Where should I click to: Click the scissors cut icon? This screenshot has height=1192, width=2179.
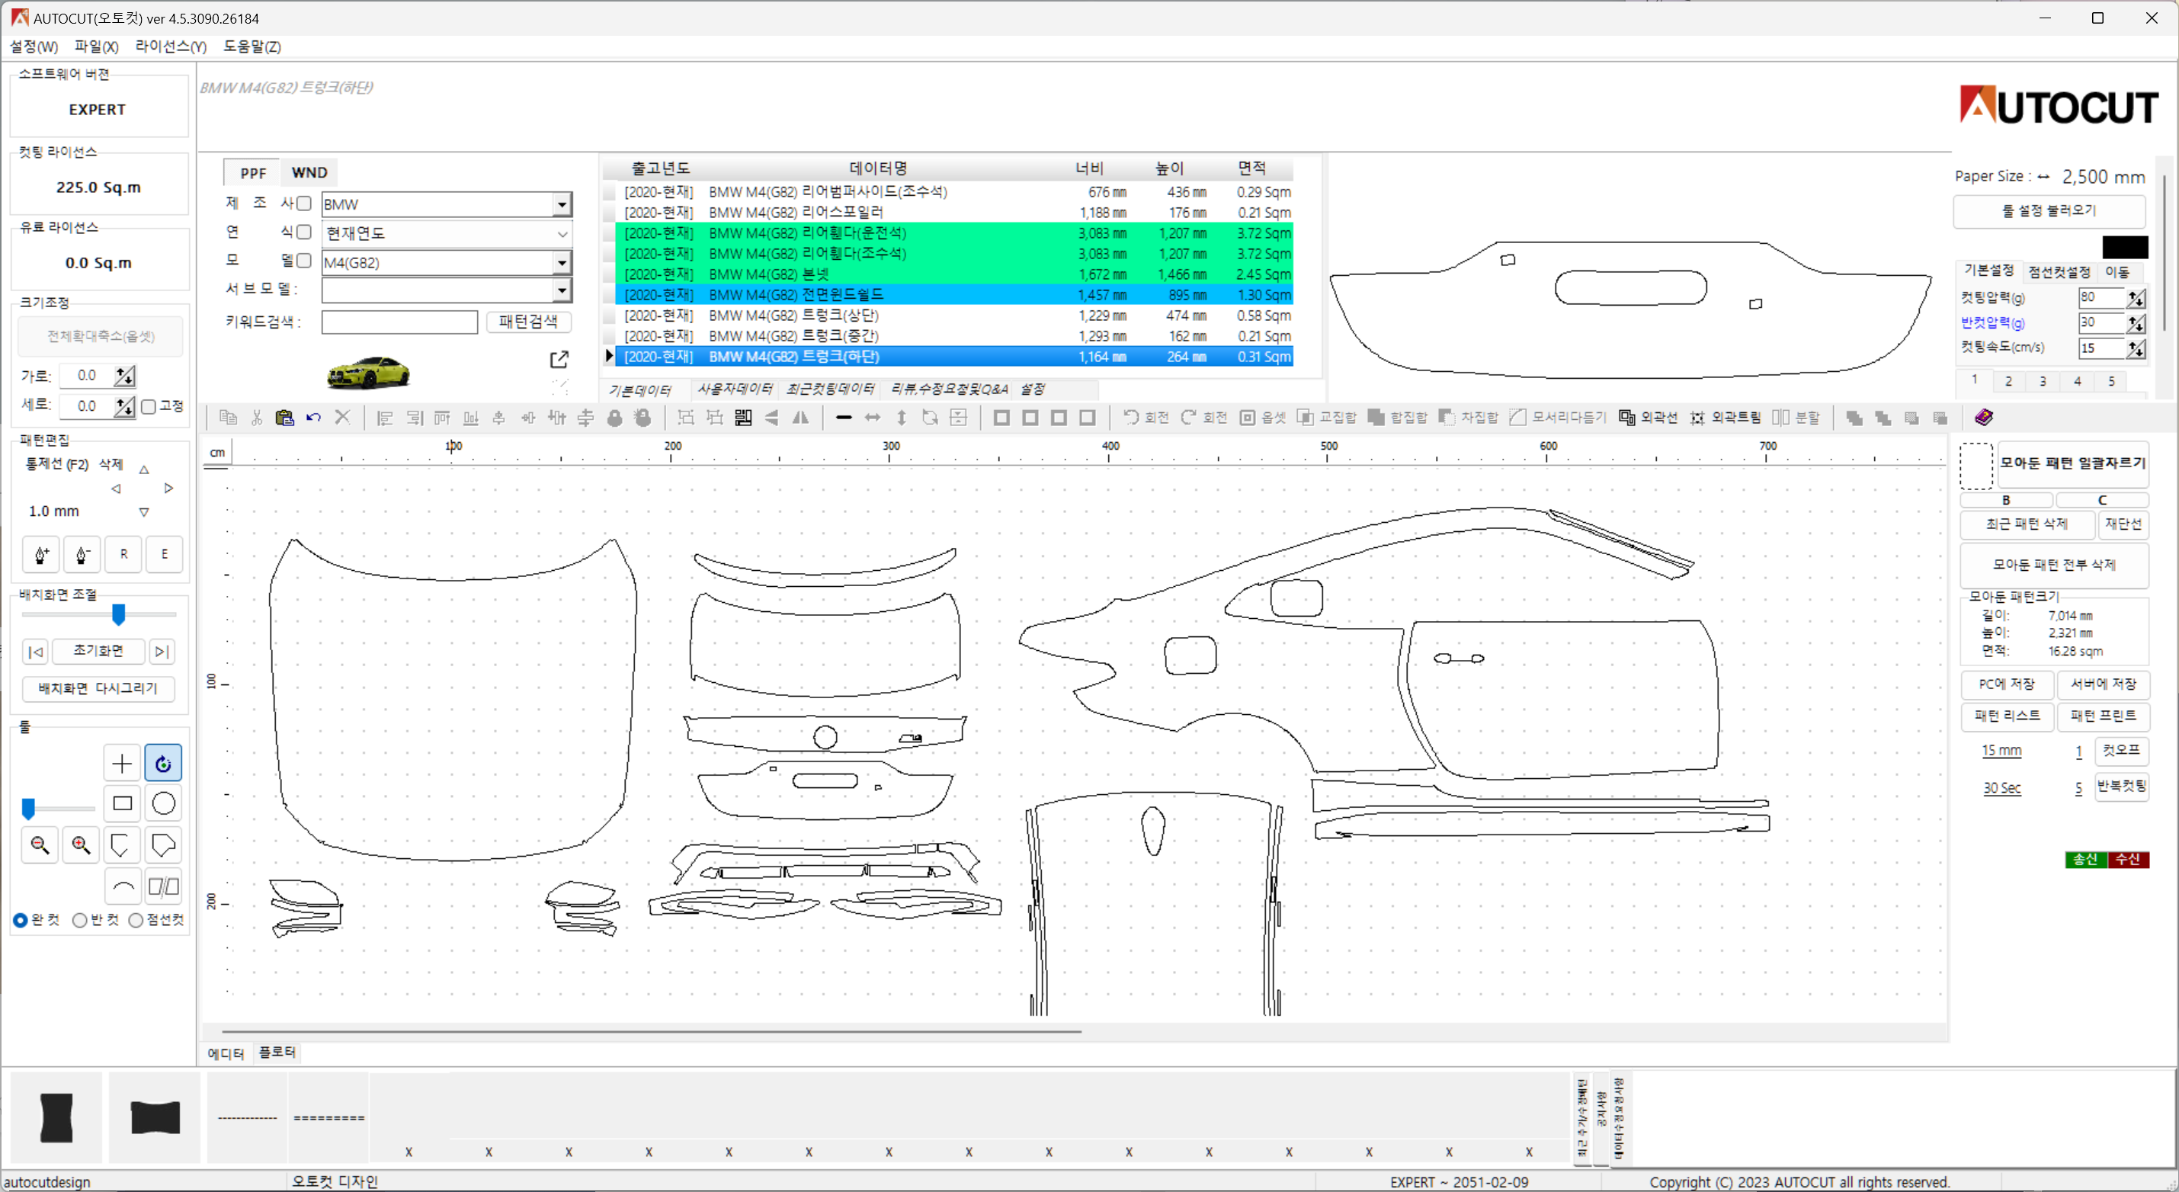(x=256, y=417)
